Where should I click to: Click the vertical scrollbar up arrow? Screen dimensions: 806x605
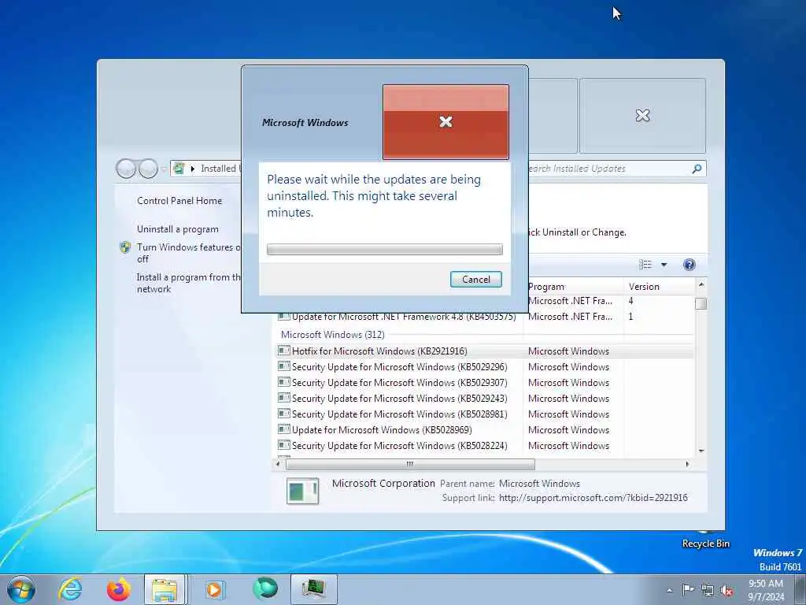[x=701, y=284]
